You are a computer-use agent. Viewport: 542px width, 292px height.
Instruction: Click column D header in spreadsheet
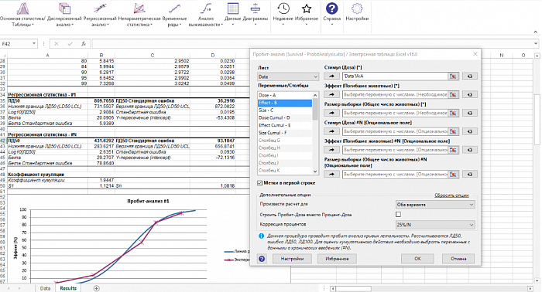click(213, 55)
